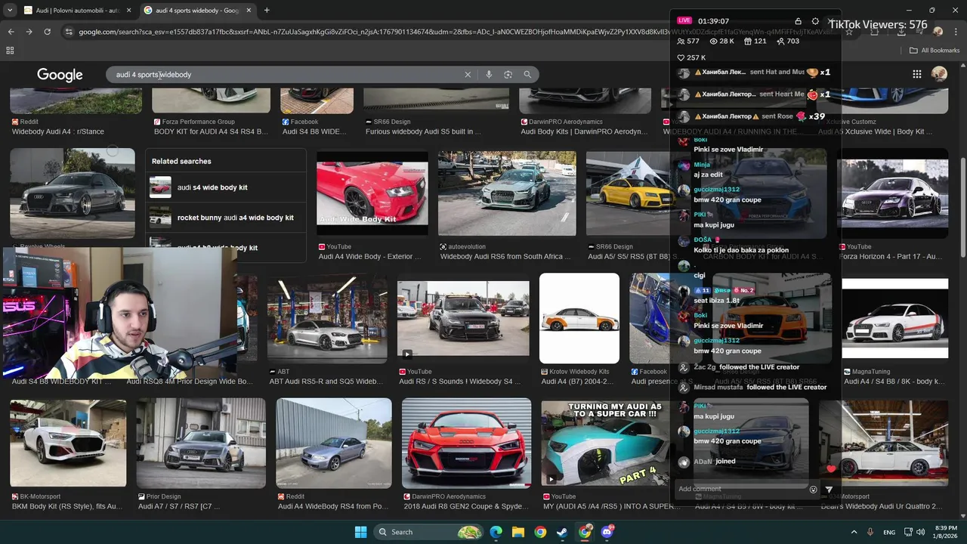
Task: Reload the current page
Action: [47, 32]
